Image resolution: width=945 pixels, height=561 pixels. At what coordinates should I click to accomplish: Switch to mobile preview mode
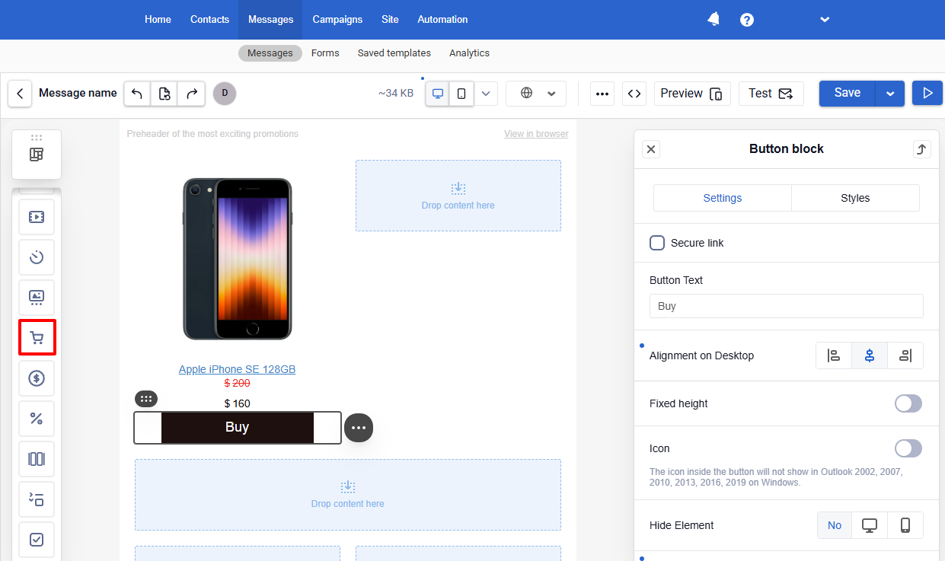tap(461, 94)
